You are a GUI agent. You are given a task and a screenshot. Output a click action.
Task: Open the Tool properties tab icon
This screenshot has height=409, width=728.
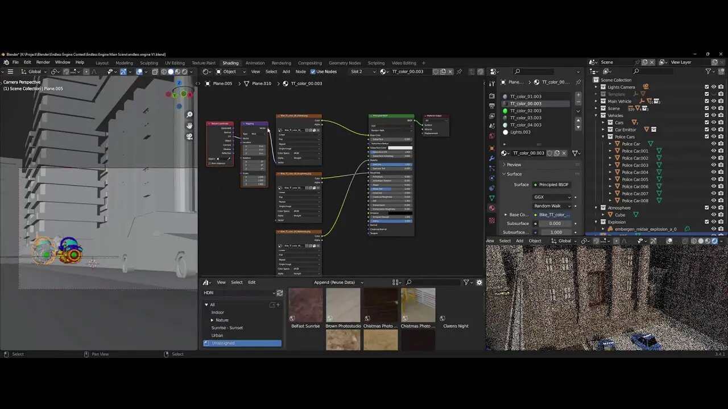click(492, 83)
